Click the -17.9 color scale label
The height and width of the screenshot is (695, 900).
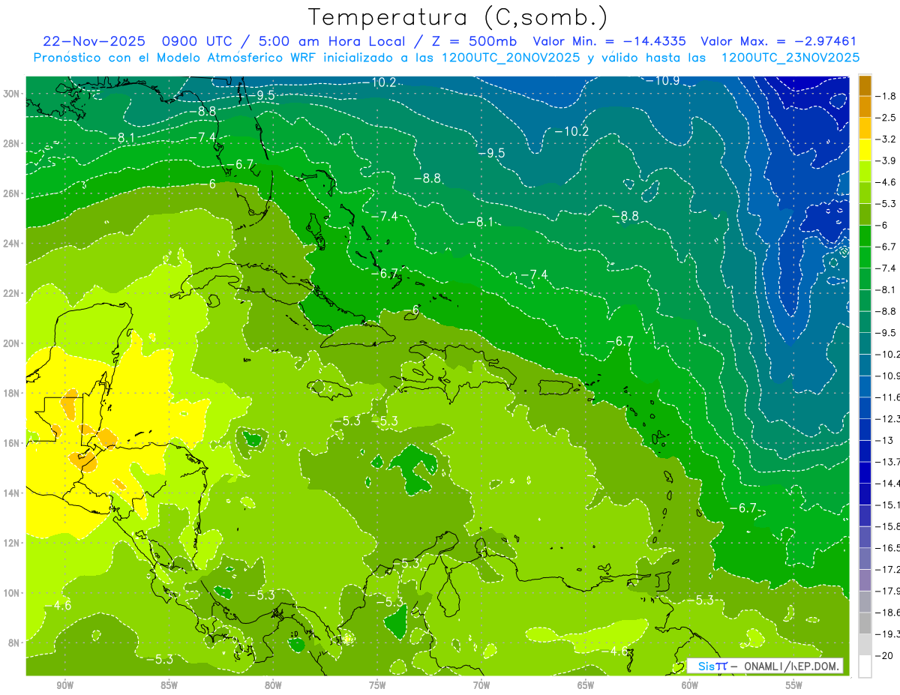[x=887, y=590]
